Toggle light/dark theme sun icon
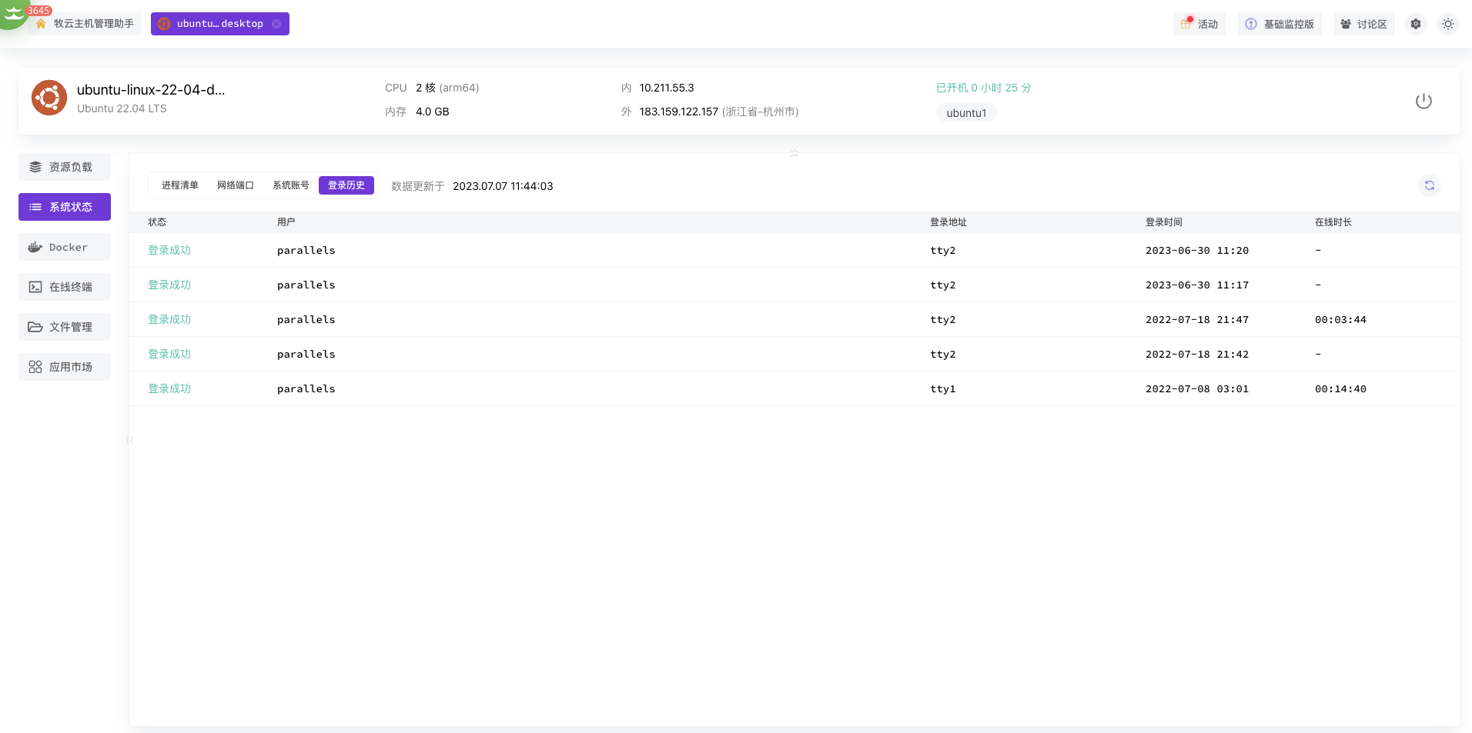 click(x=1448, y=24)
